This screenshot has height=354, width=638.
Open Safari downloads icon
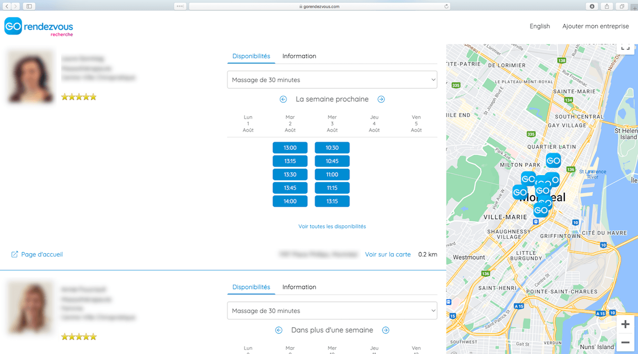[592, 6]
